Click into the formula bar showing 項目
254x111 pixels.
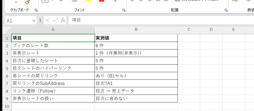coord(161,20)
